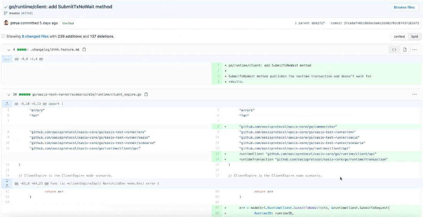The width and height of the screenshot is (423, 217).
Task: Click the @@ -0,0 +1,4 @@ hunk header
Action: click(29, 59)
